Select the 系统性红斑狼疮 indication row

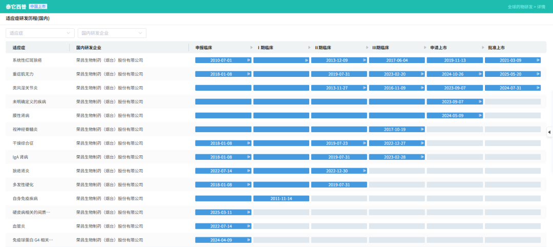[27, 60]
